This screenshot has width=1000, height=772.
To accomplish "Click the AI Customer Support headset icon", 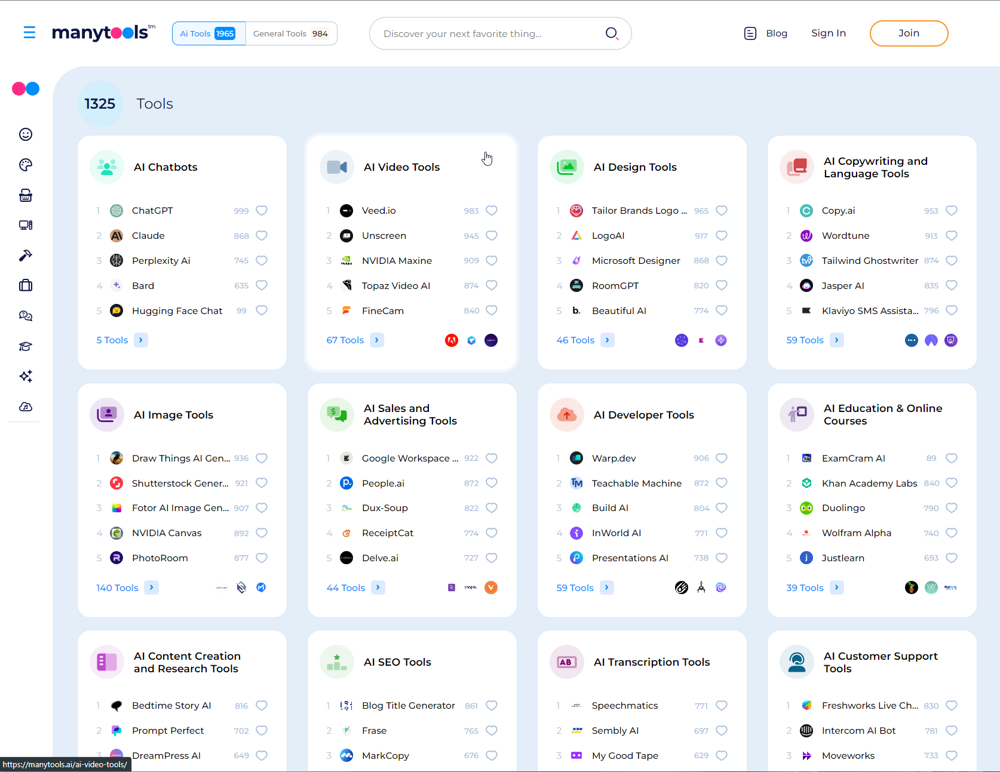I will 797,662.
